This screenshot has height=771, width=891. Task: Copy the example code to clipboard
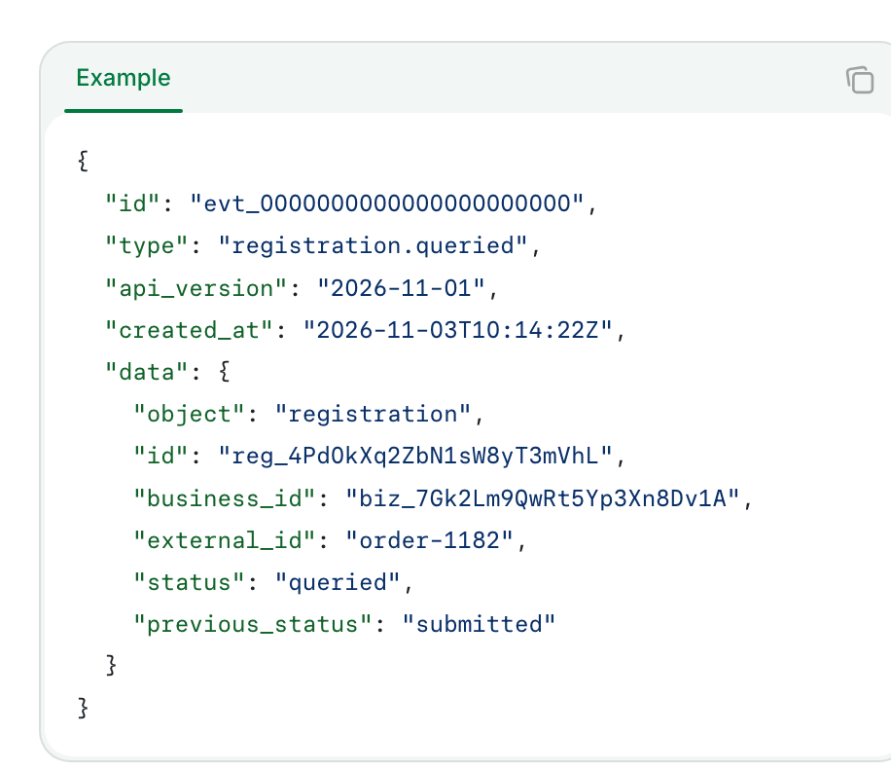pos(860,80)
